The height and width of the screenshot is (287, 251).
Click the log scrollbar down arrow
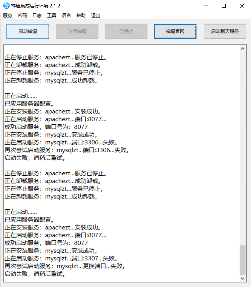pyautogui.click(x=243, y=278)
